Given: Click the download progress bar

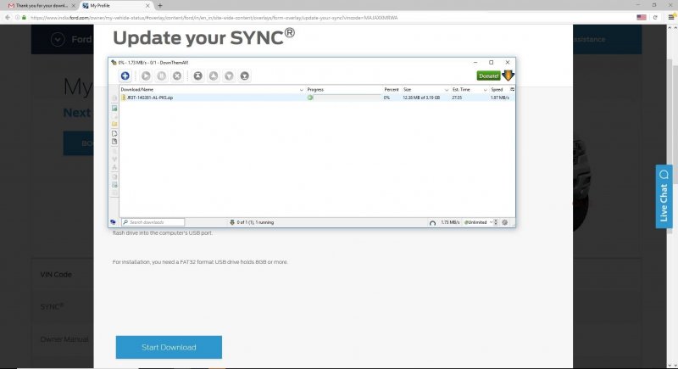Looking at the screenshot, I should 344,98.
